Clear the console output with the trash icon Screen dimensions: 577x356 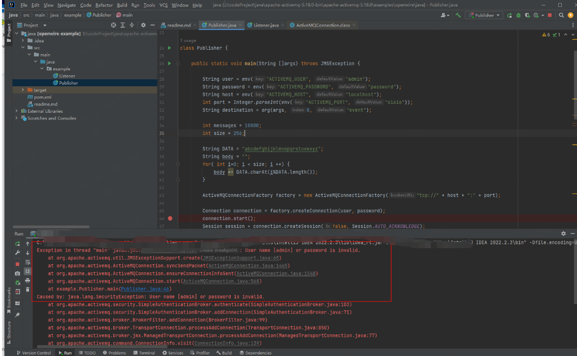click(x=28, y=290)
